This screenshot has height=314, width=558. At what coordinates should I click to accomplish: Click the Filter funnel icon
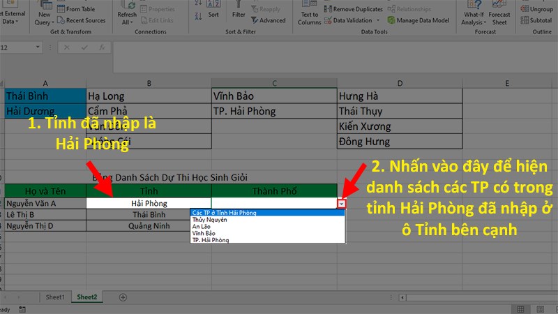click(x=239, y=5)
